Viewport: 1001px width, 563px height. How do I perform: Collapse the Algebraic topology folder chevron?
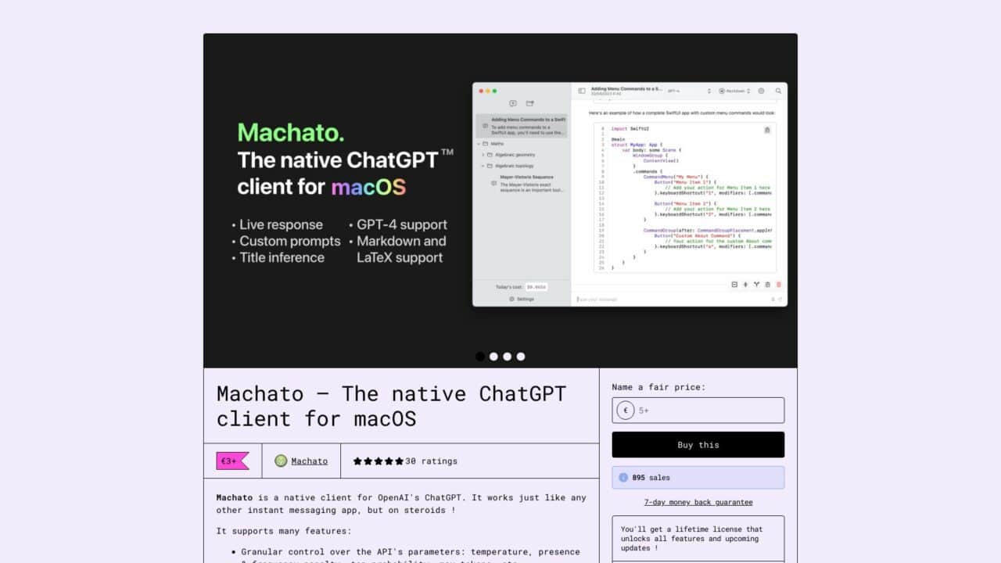tap(483, 166)
